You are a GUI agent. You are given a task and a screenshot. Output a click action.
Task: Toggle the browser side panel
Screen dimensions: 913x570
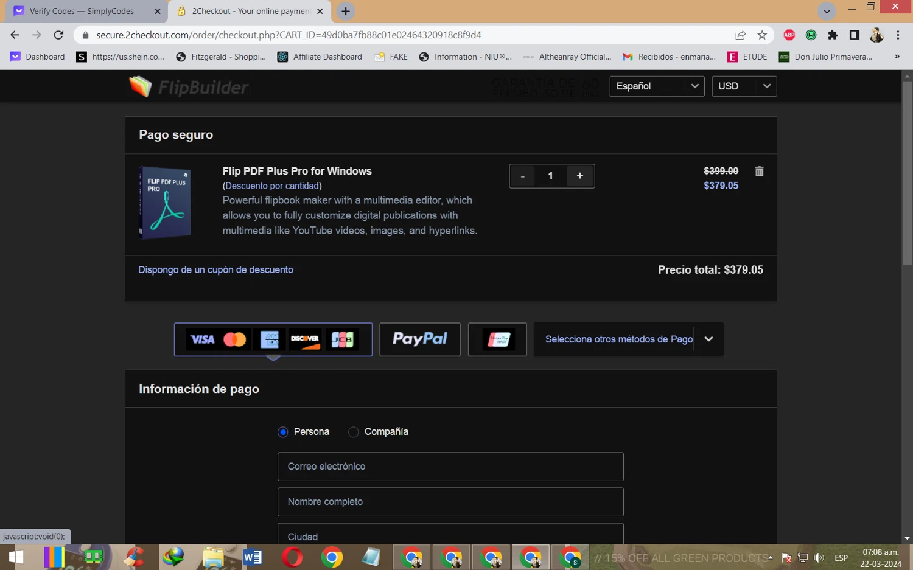[855, 35]
